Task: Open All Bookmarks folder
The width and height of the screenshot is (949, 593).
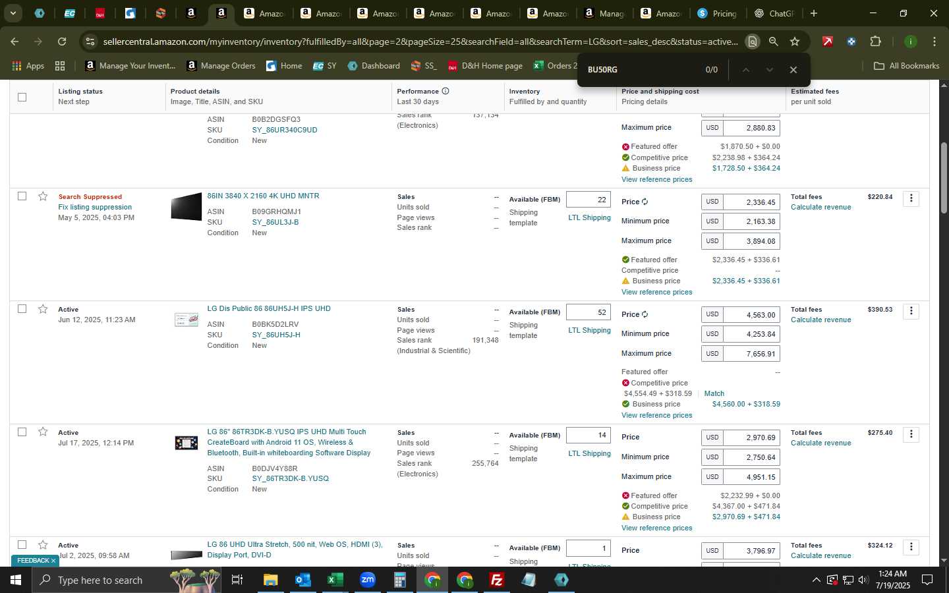Action: point(906,66)
